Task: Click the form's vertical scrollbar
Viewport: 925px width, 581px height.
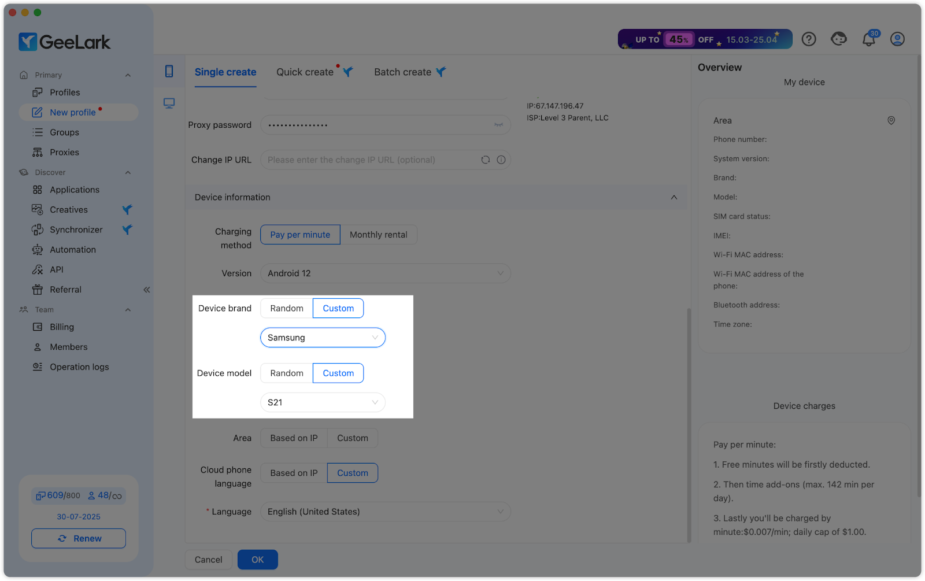Action: [689, 425]
